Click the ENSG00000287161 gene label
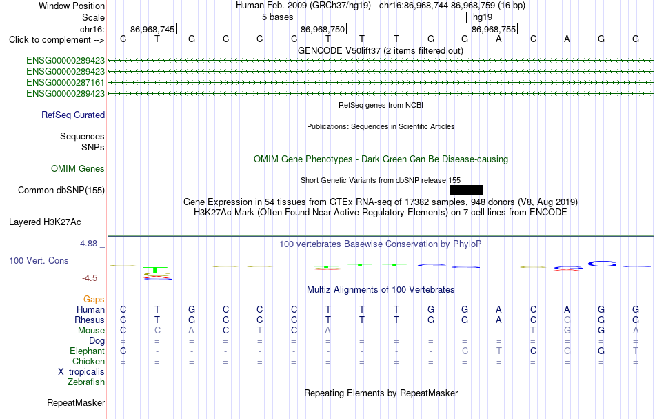This screenshot has height=419, width=655. [65, 82]
